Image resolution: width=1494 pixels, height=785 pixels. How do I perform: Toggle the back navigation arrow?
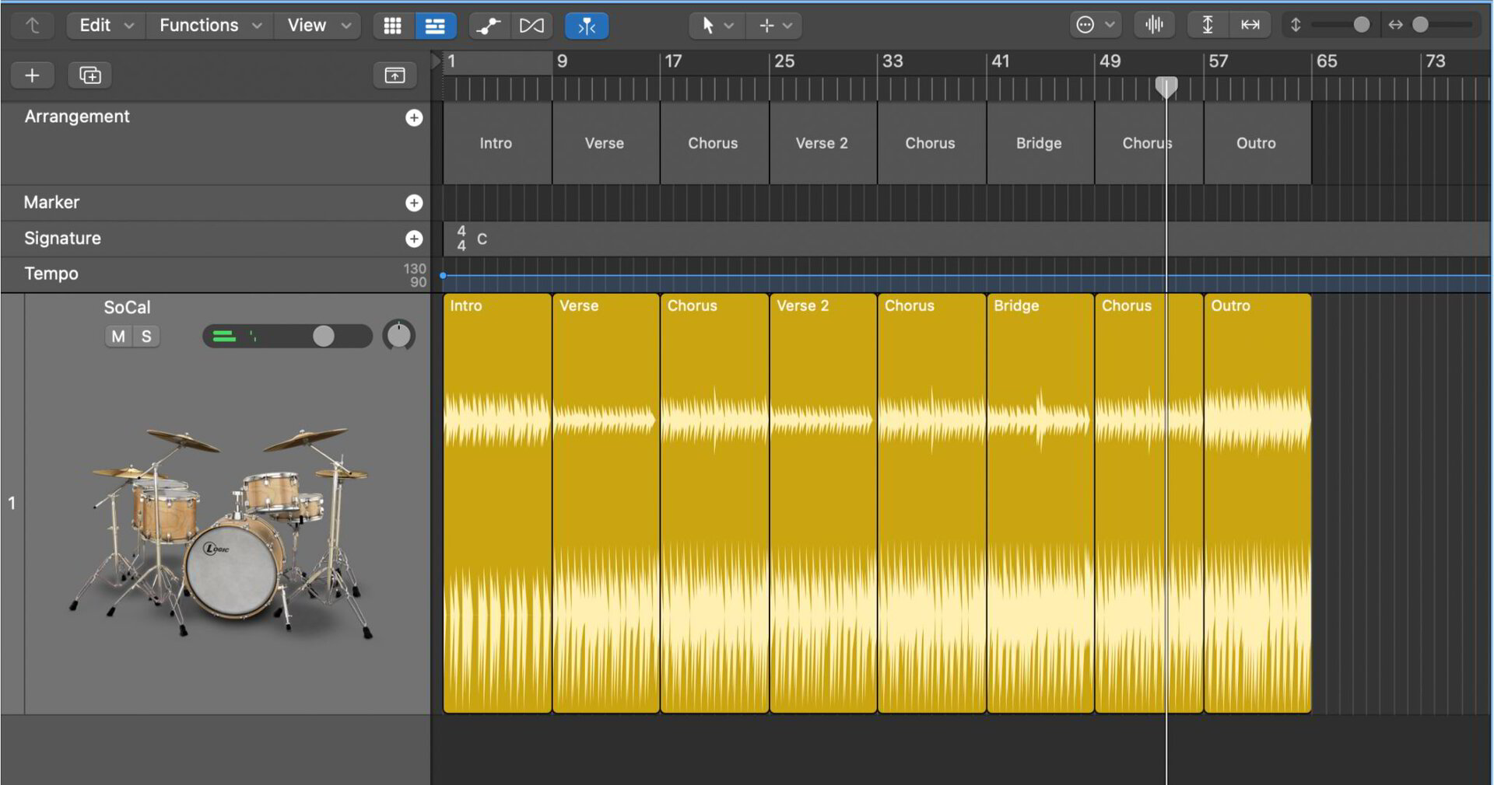pos(32,25)
